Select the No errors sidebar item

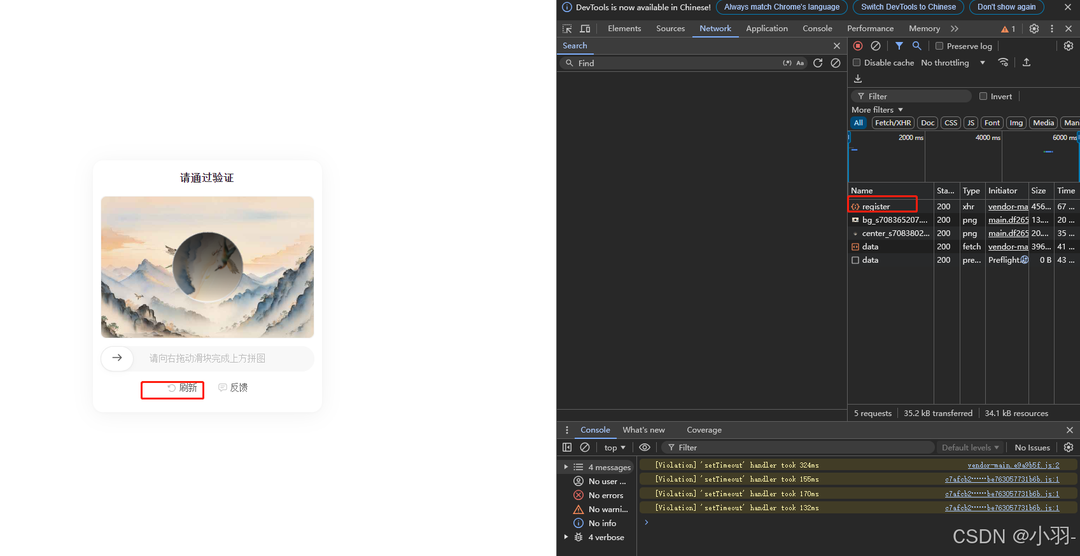coord(598,495)
